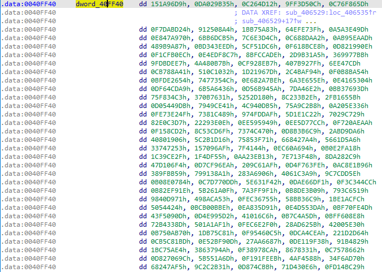Click value 0F191FEEBh
This screenshot has width=382, height=272.
[262, 258]
